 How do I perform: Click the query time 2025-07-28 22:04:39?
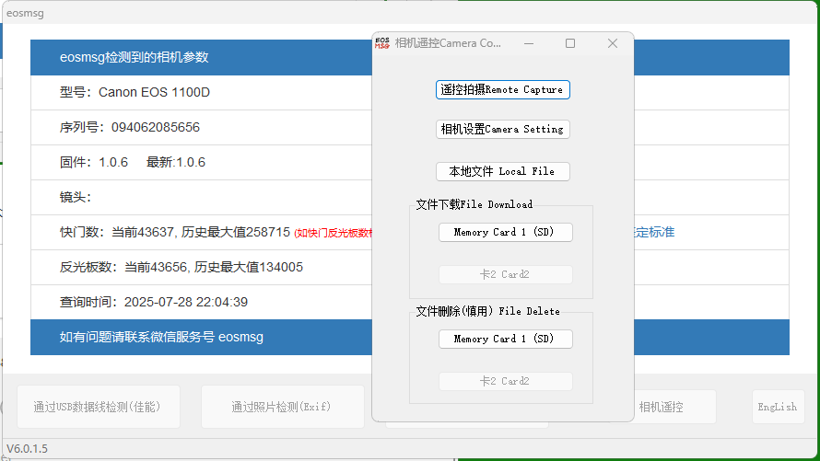[185, 303]
